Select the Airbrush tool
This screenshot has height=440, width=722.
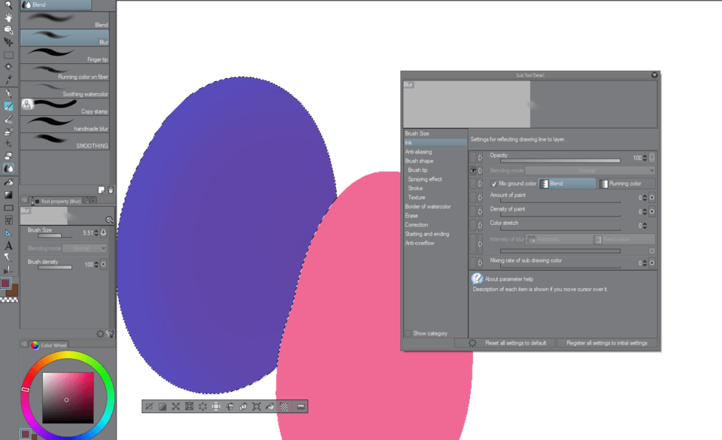8,131
